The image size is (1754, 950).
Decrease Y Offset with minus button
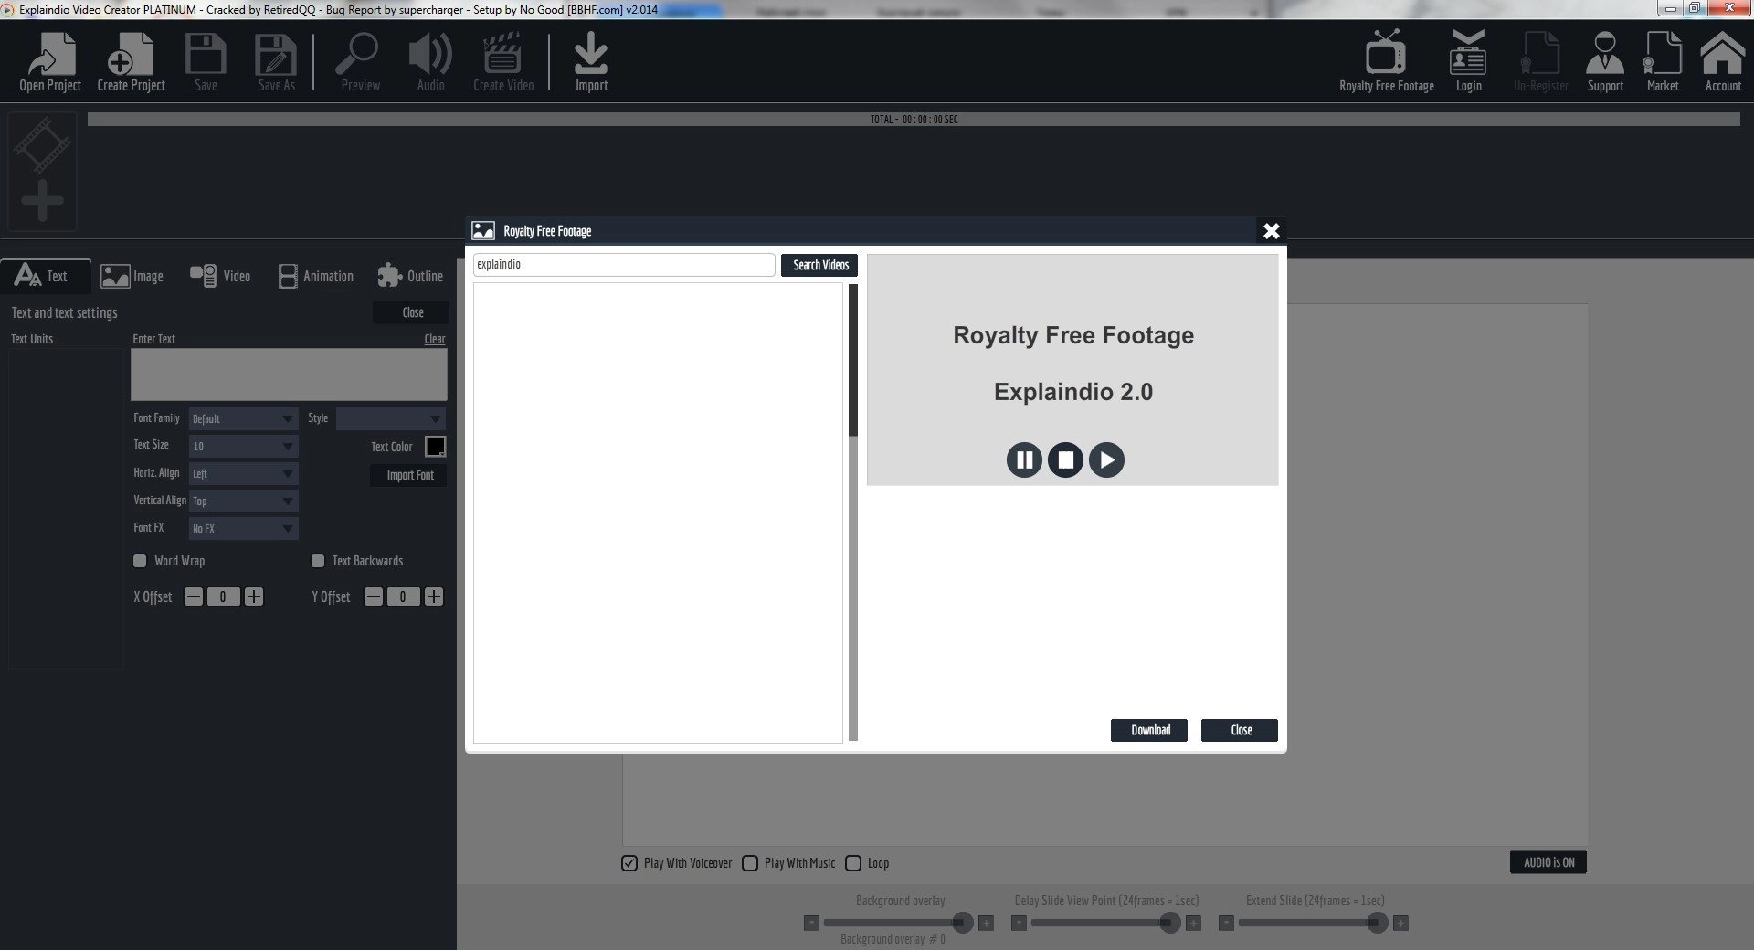point(374,596)
